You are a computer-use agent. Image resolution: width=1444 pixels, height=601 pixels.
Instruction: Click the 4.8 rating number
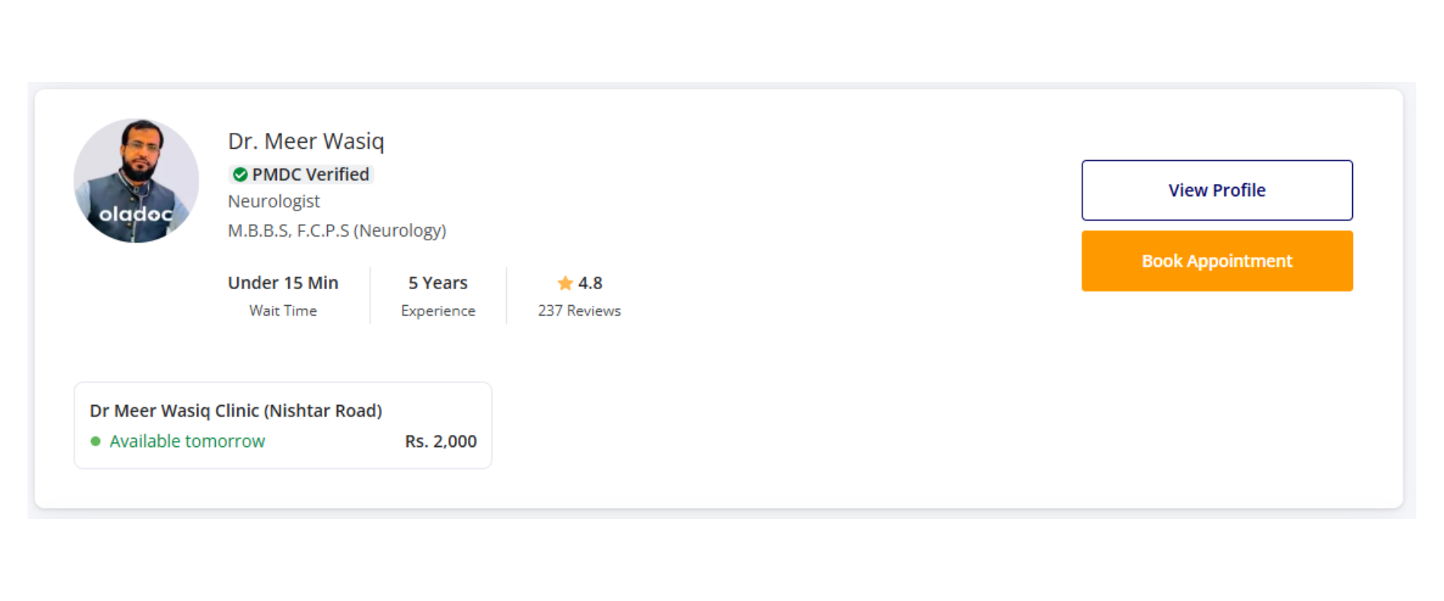click(590, 283)
